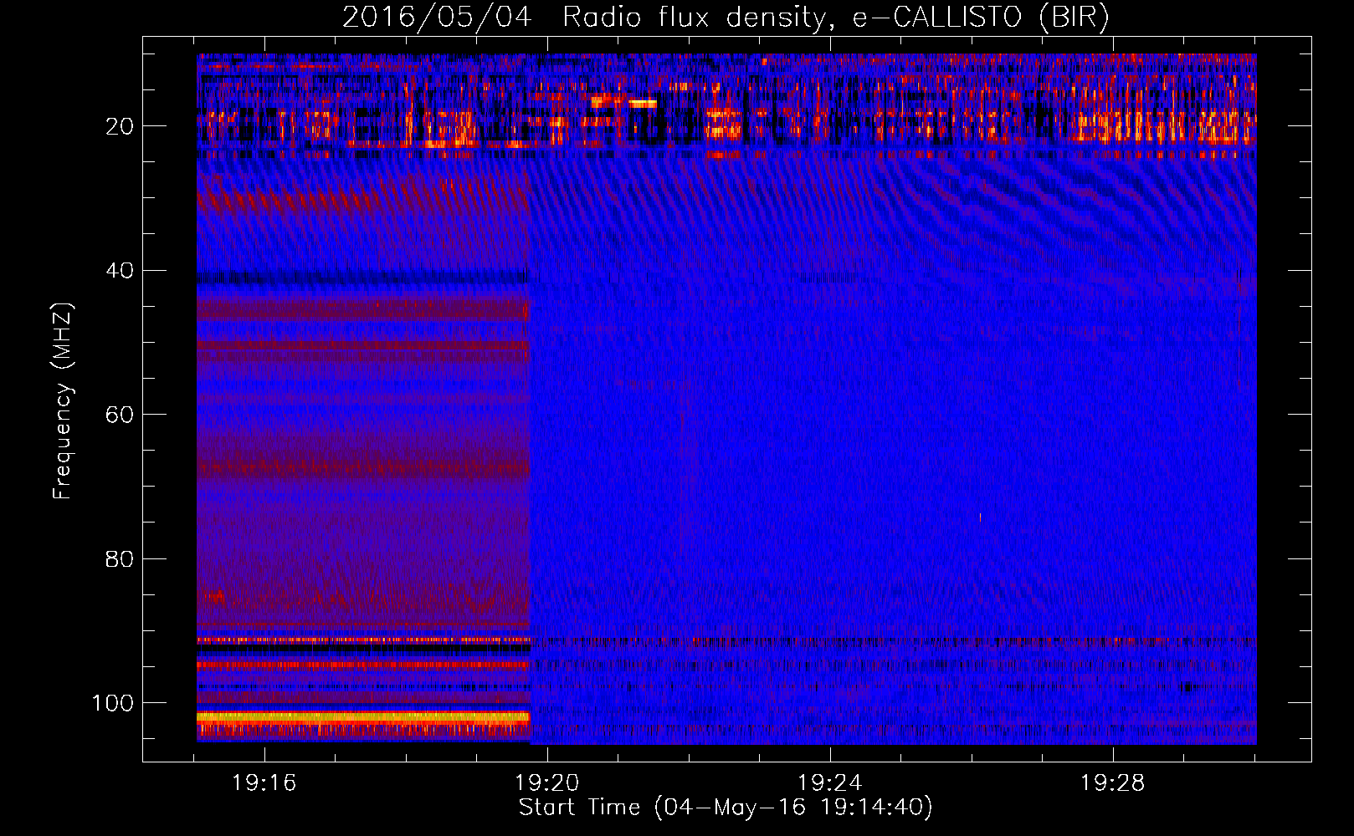Viewport: 1354px width, 836px height.
Task: Click the '40' frequency tick label
Action: tap(121, 271)
